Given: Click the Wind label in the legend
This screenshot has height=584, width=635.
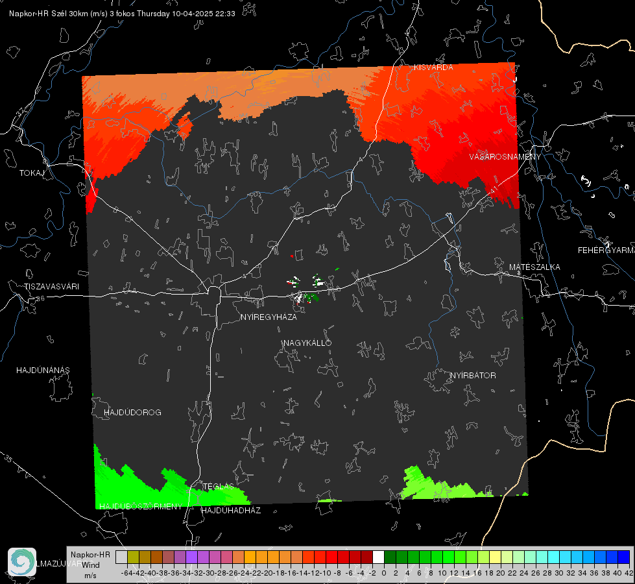Looking at the screenshot, I should pos(91,565).
